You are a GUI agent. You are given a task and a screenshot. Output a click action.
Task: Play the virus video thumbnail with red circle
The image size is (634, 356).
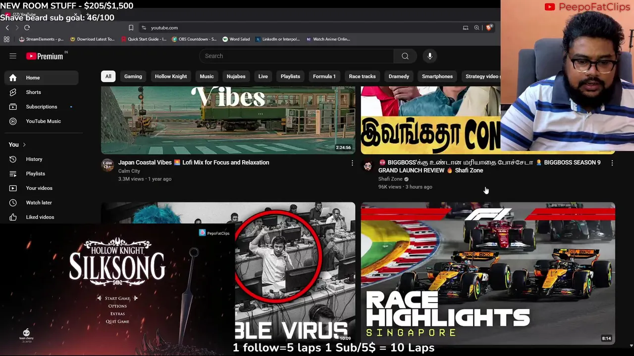pyautogui.click(x=295, y=273)
